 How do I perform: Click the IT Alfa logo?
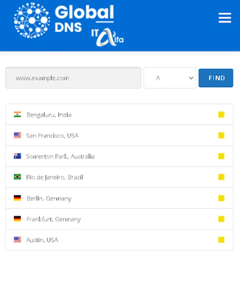coord(107,37)
